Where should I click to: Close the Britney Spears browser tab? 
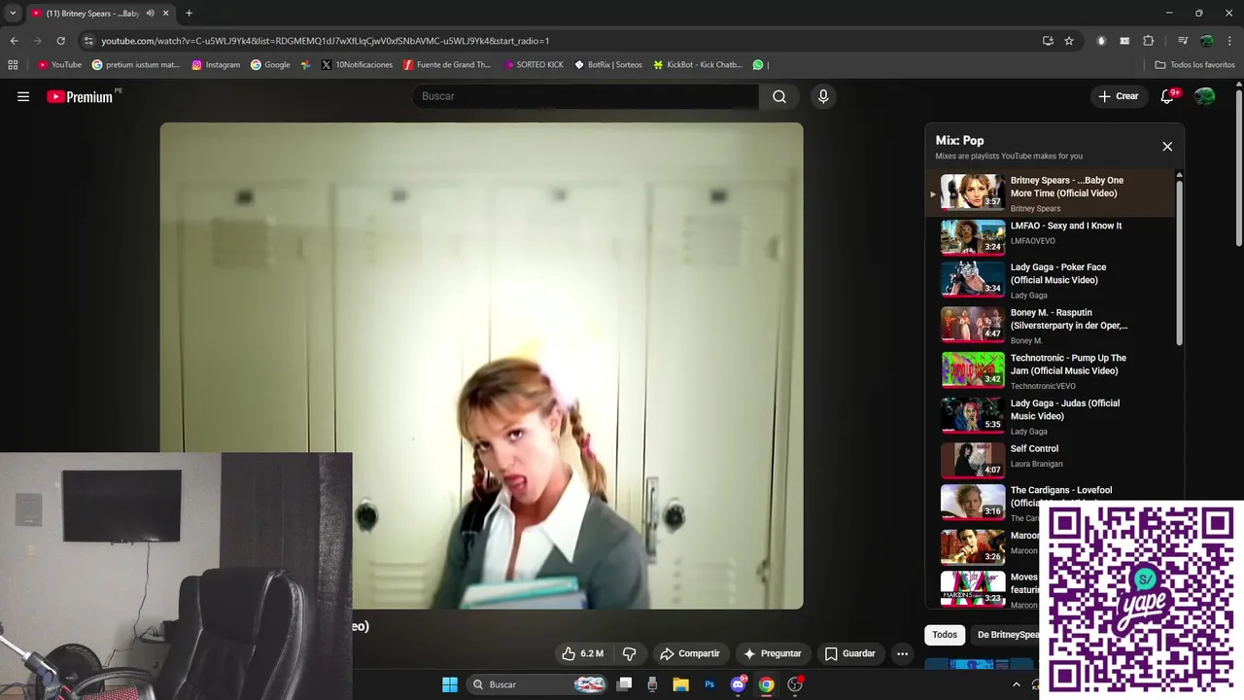coord(165,14)
